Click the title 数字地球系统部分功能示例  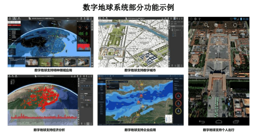[128, 7]
